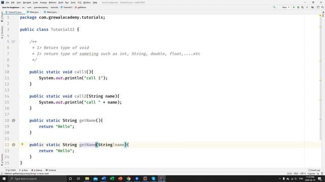This screenshot has width=325, height=182.
Task: Click the 'tutorials' breadcrumb segment
Action: click(x=54, y=7)
